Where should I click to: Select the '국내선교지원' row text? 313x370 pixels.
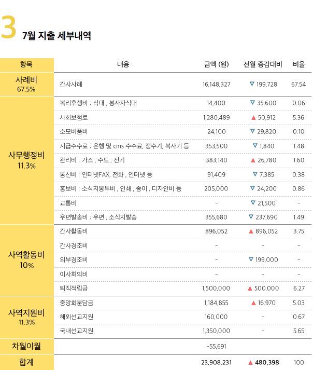click(x=76, y=331)
